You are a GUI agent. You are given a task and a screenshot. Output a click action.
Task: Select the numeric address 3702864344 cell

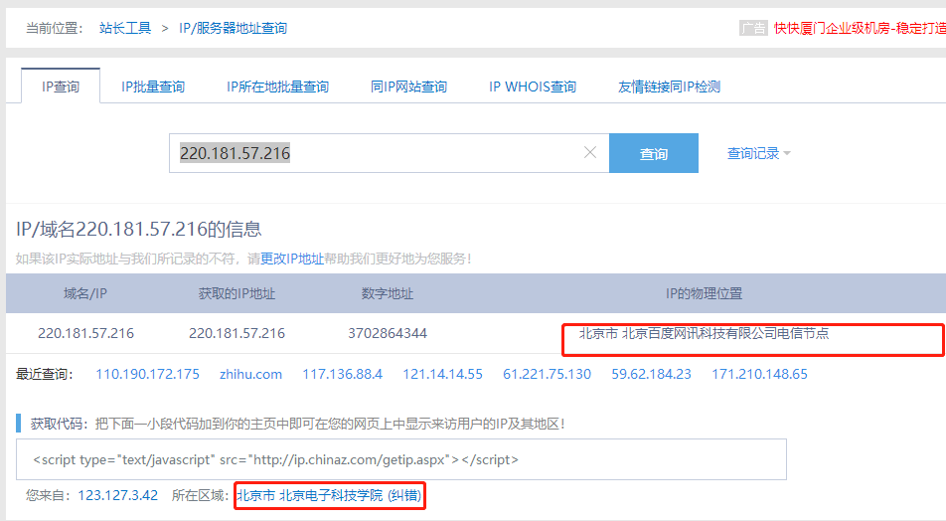[388, 333]
